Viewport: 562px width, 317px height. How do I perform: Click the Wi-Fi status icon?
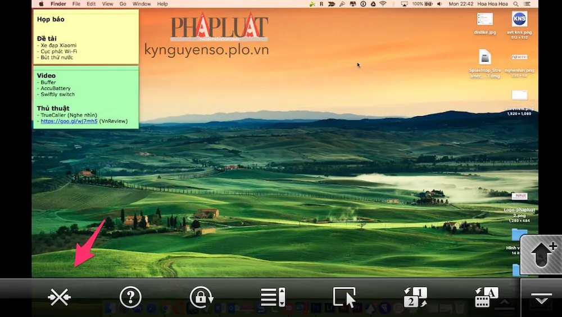(383, 4)
